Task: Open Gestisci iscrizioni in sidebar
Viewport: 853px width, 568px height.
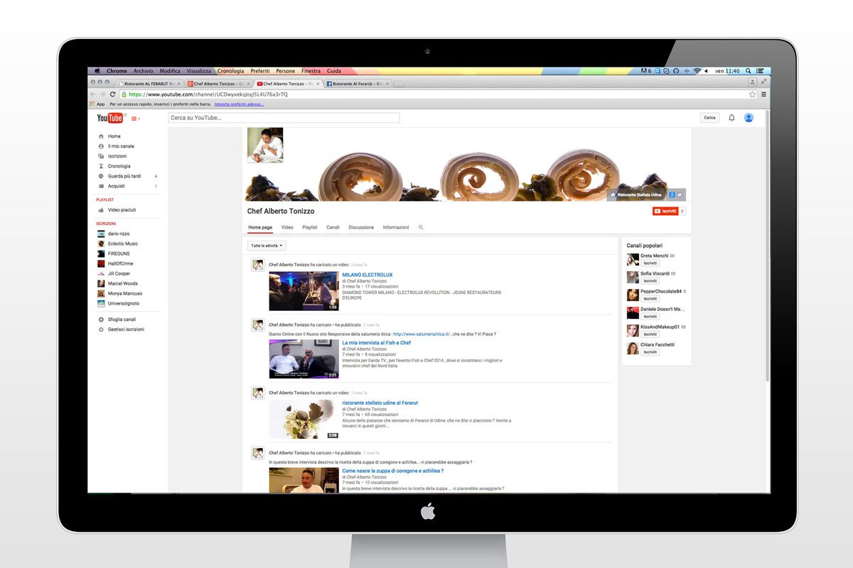Action: [126, 329]
